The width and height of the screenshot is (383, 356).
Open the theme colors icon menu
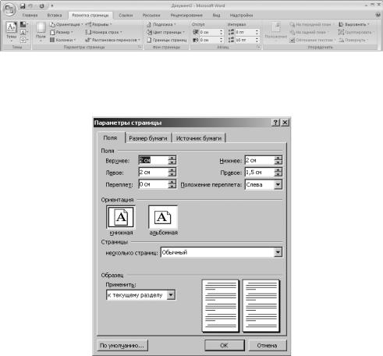24,24
